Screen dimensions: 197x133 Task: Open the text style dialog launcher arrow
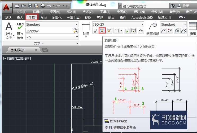click(x=77, y=44)
